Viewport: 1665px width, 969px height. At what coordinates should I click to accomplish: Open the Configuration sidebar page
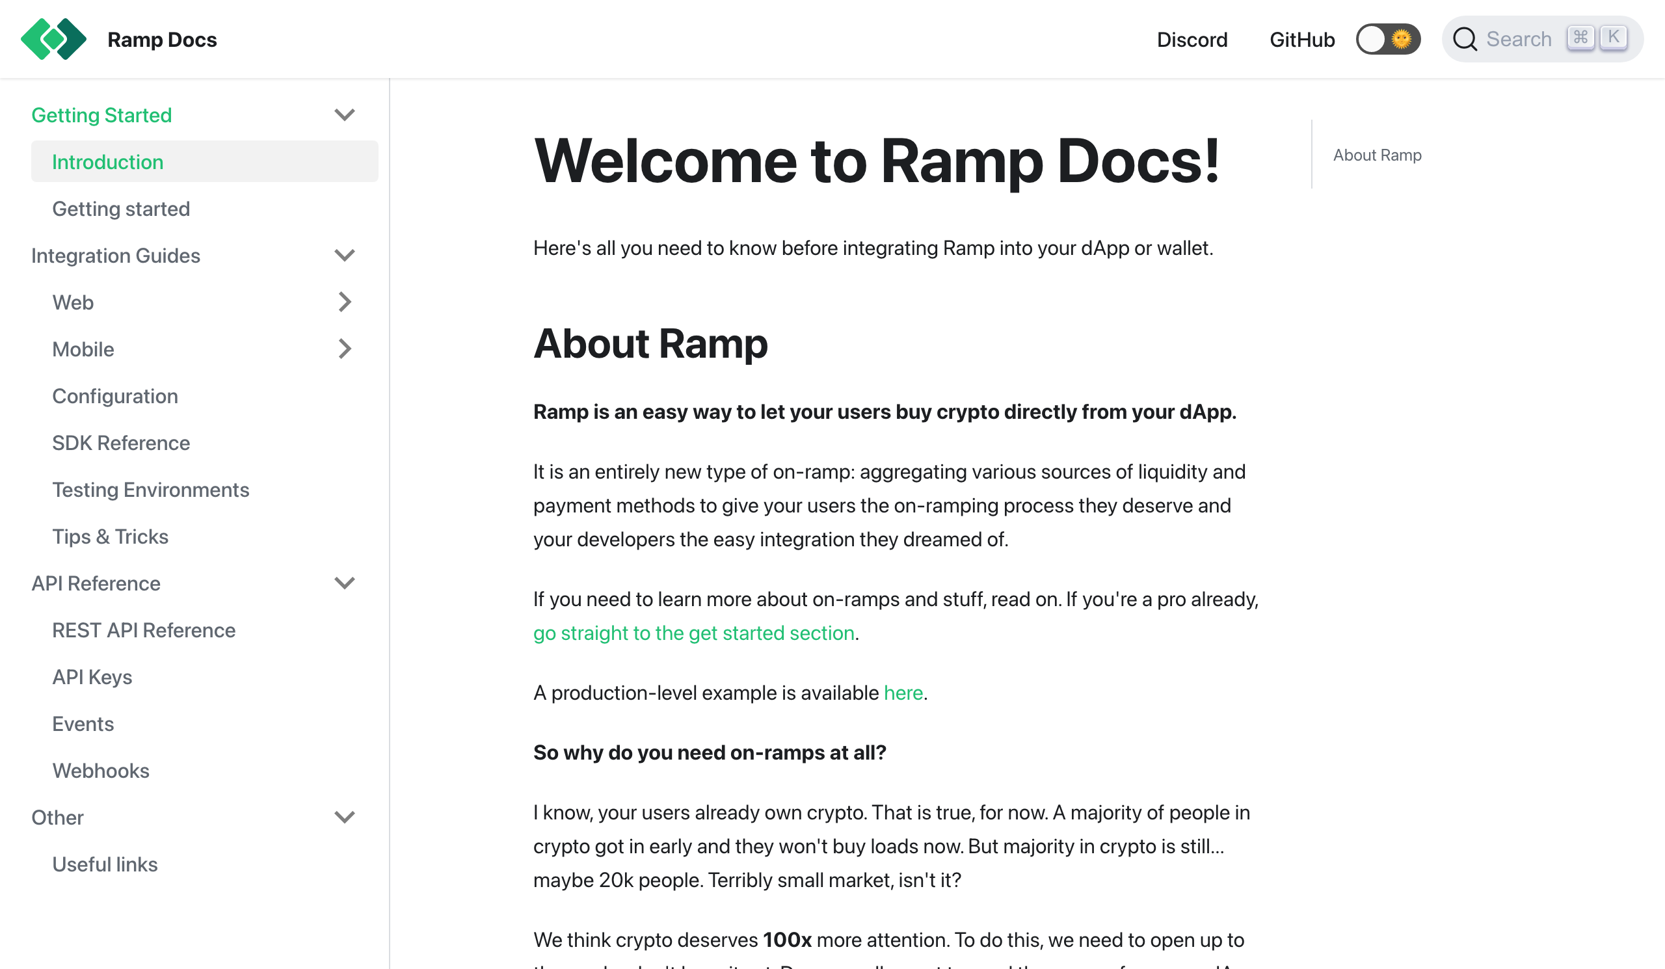pyautogui.click(x=115, y=395)
